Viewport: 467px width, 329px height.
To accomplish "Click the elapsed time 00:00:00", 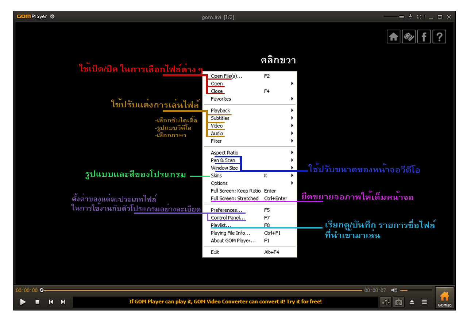I will tap(27, 290).
